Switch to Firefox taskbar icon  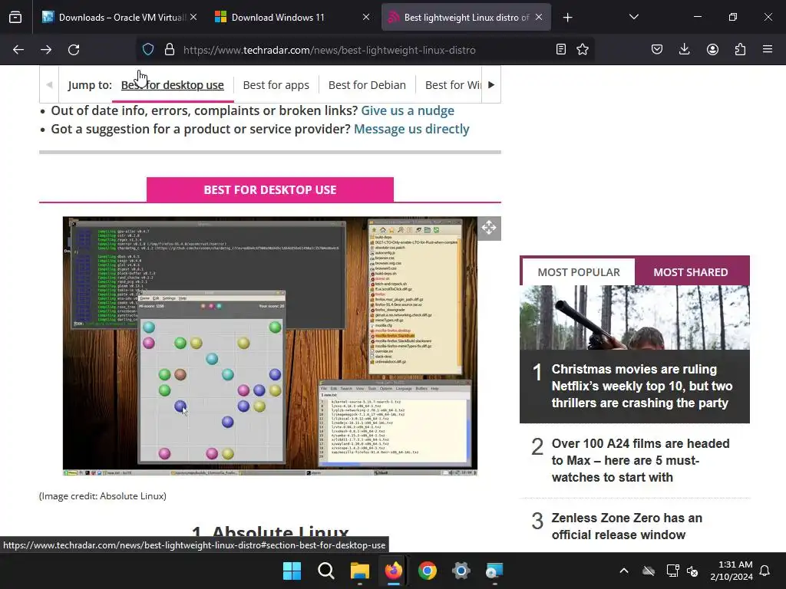[394, 571]
